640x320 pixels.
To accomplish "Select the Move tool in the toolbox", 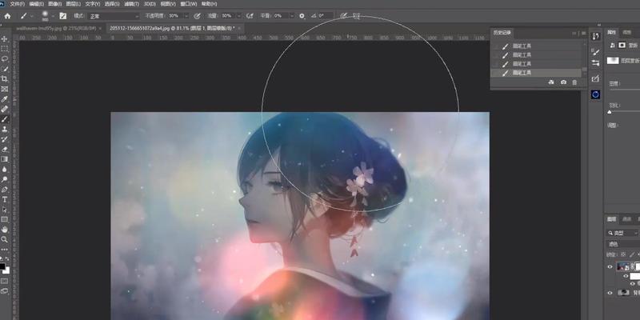I will 5,38.
